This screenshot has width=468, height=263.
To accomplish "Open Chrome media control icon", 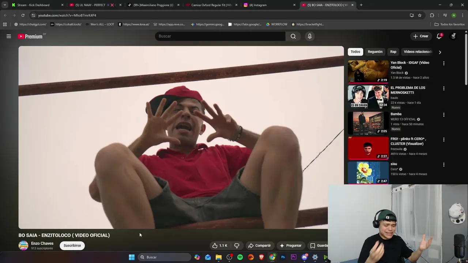I will tap(445, 15).
